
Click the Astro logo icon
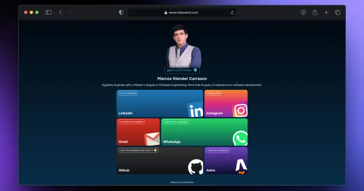(x=241, y=167)
